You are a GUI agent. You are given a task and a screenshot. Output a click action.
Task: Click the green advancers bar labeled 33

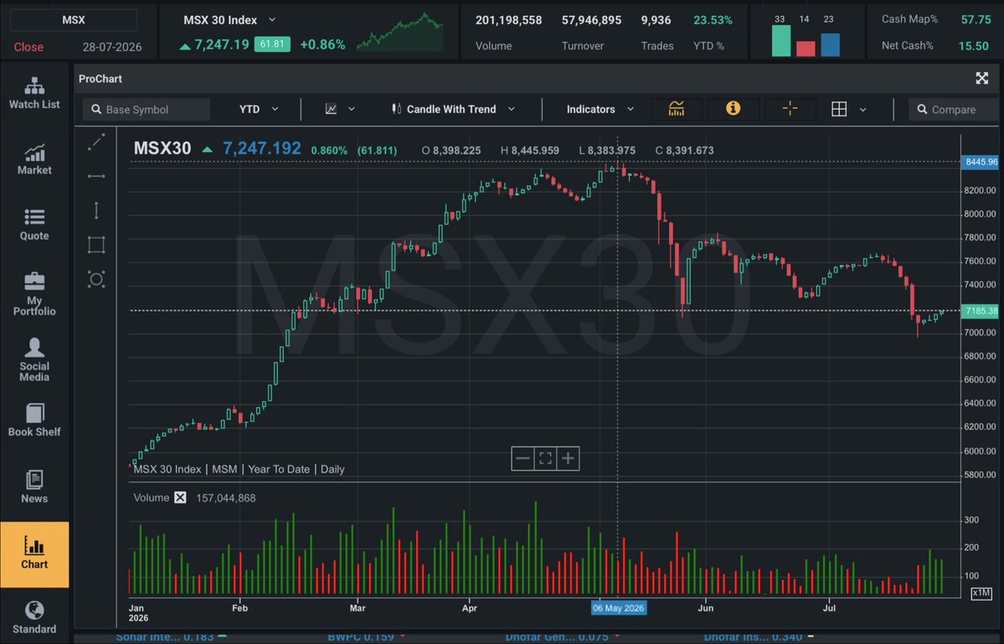coord(780,41)
